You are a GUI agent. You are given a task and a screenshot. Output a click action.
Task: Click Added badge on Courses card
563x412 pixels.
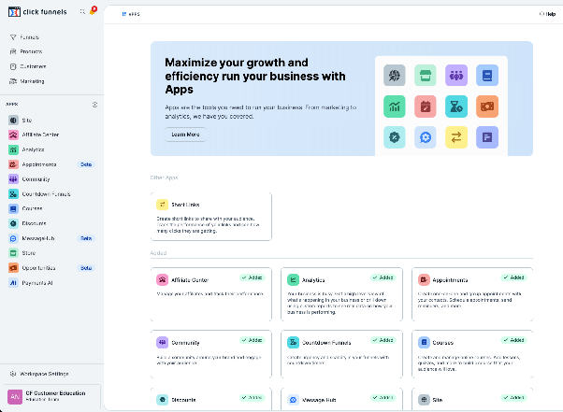(513, 340)
